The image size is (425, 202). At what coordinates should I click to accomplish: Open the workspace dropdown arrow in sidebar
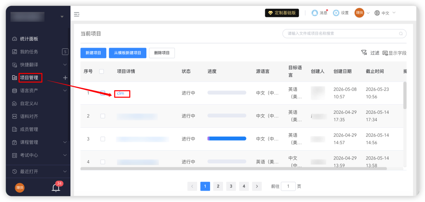[x=62, y=17]
